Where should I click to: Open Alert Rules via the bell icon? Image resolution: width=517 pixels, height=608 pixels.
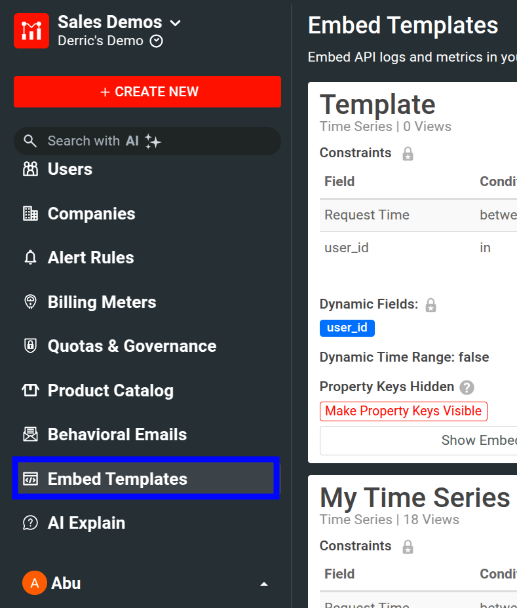click(x=30, y=257)
